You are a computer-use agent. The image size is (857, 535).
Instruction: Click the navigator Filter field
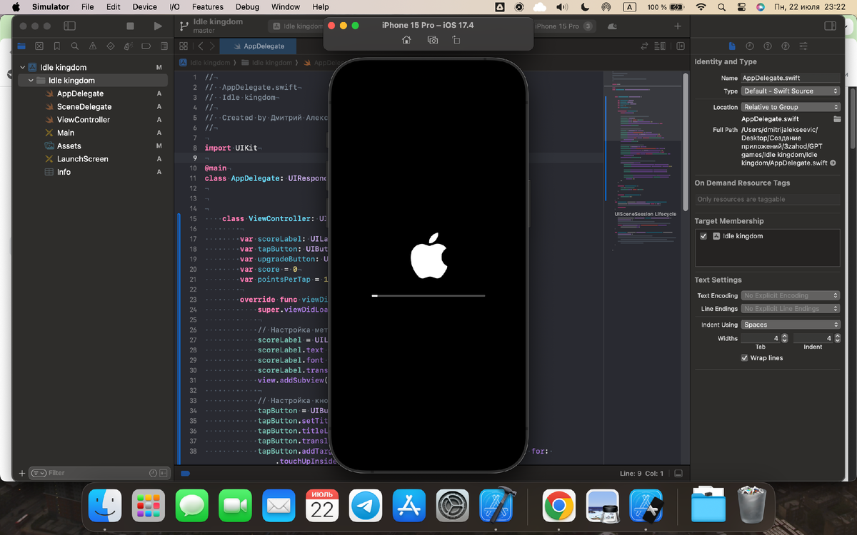coord(100,473)
